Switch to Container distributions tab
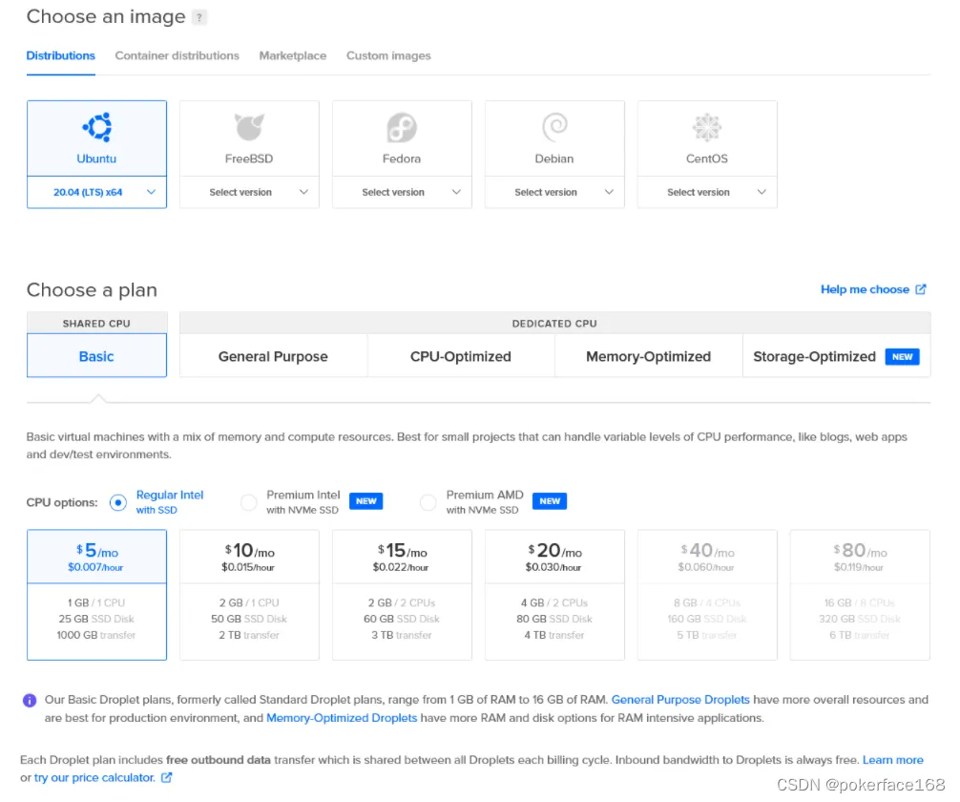The height and width of the screenshot is (802, 960). coord(177,55)
